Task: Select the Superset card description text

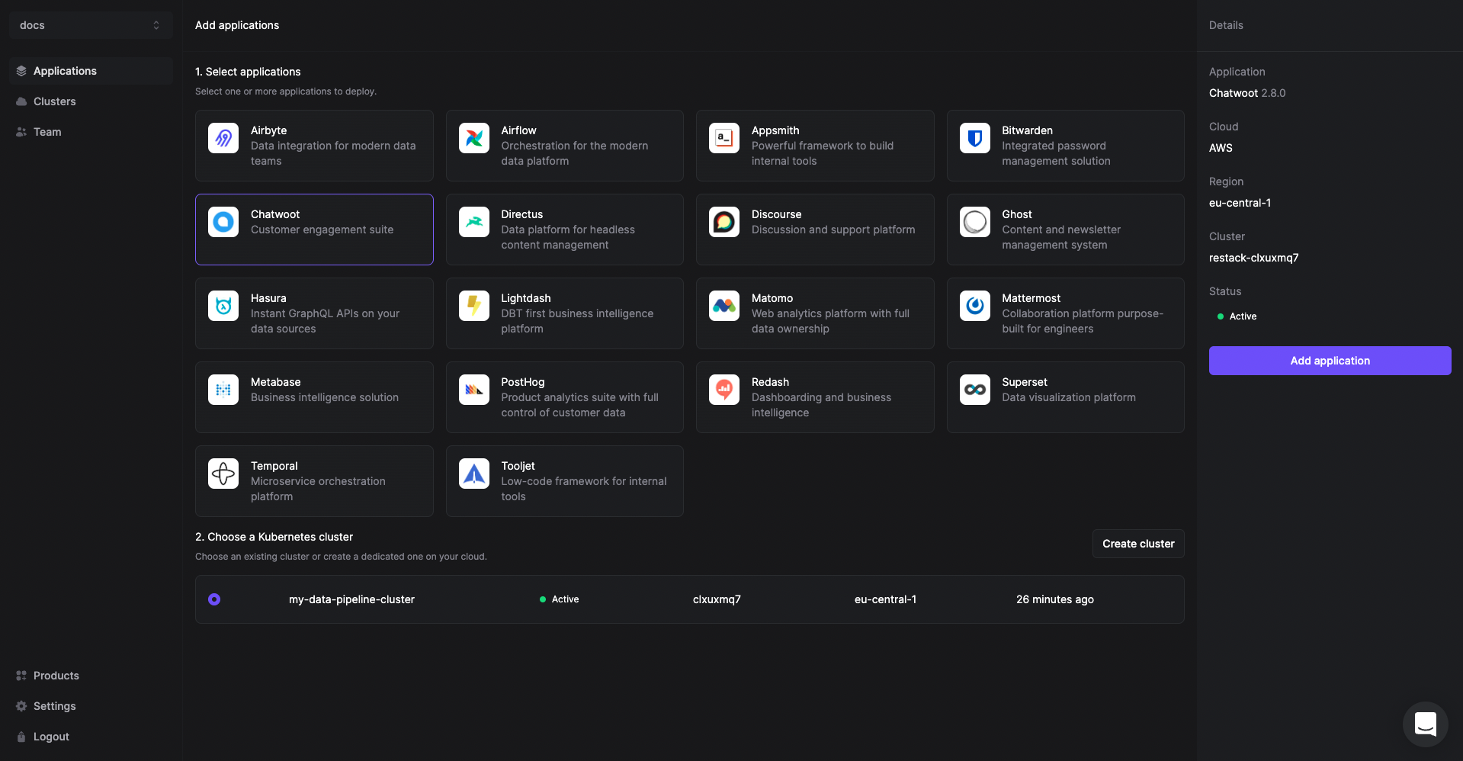Action: coord(1069,397)
